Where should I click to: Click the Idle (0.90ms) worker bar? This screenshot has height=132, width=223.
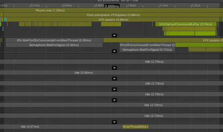[111, 73]
